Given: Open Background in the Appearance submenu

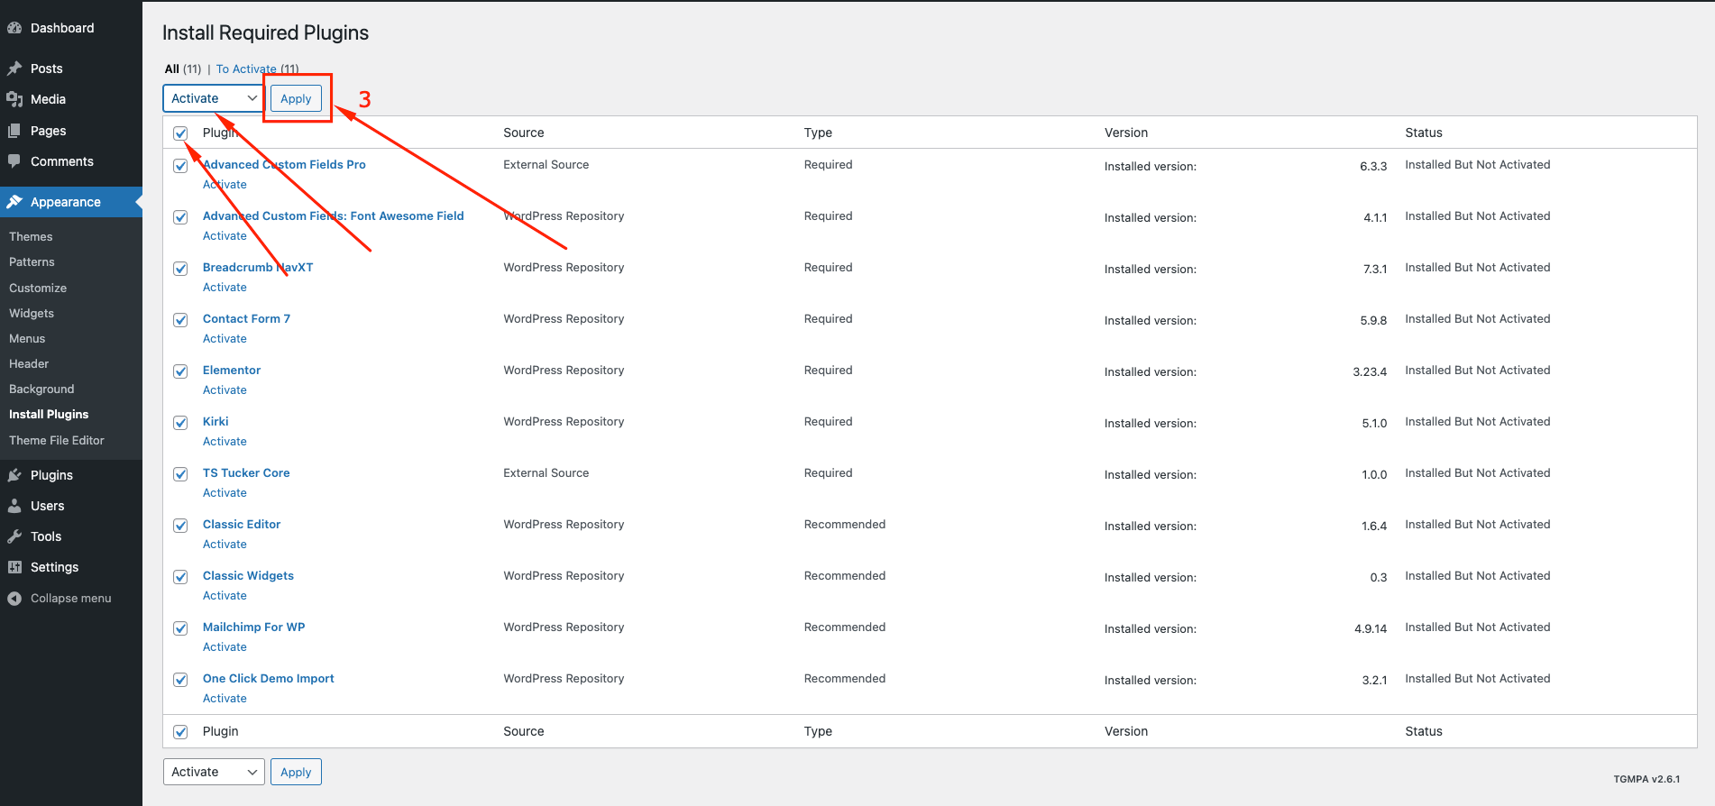Looking at the screenshot, I should [41, 389].
